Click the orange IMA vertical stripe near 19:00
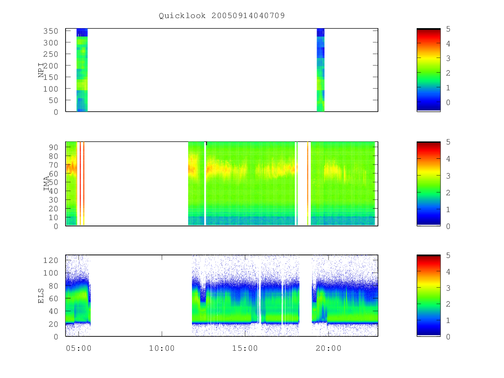Image resolution: width=504 pixels, height=378 pixels. 307,184
